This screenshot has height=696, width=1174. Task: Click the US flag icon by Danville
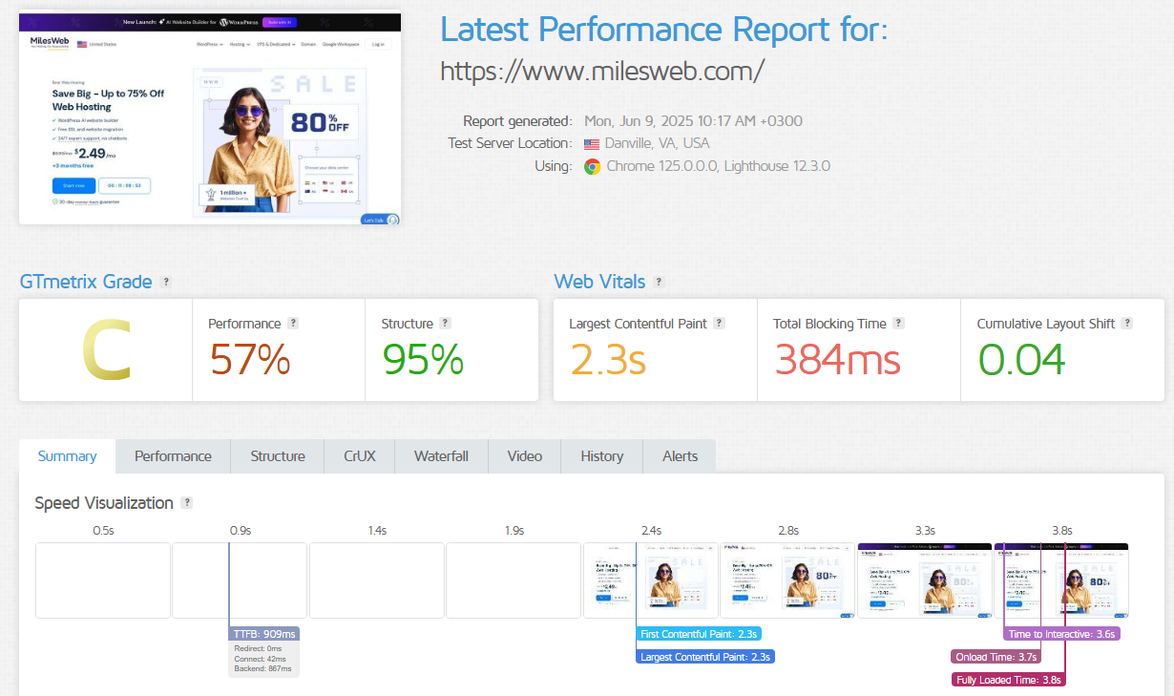coord(592,143)
